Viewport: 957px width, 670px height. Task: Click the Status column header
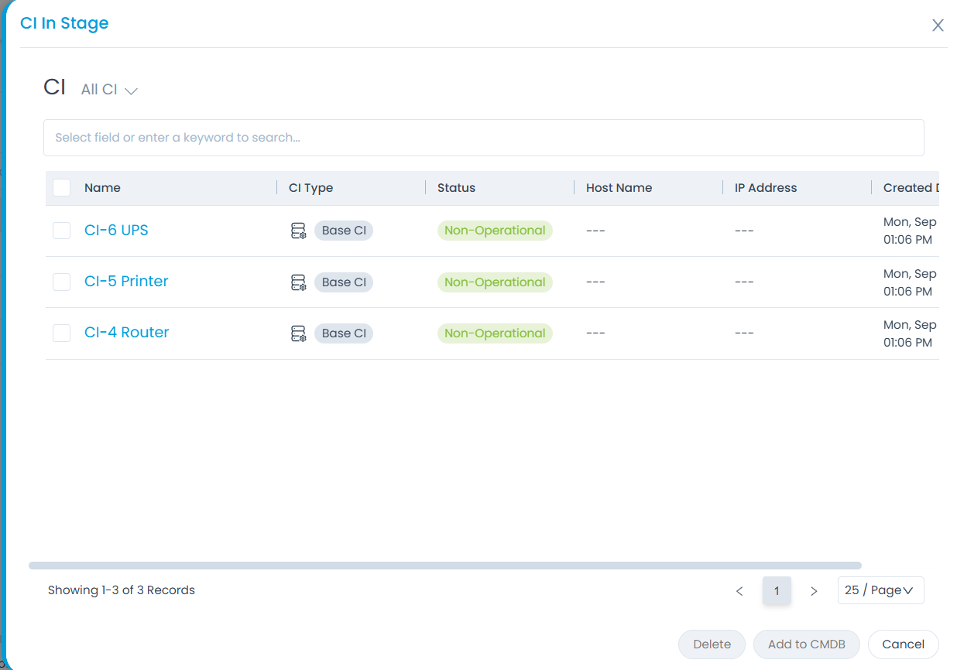(x=456, y=188)
